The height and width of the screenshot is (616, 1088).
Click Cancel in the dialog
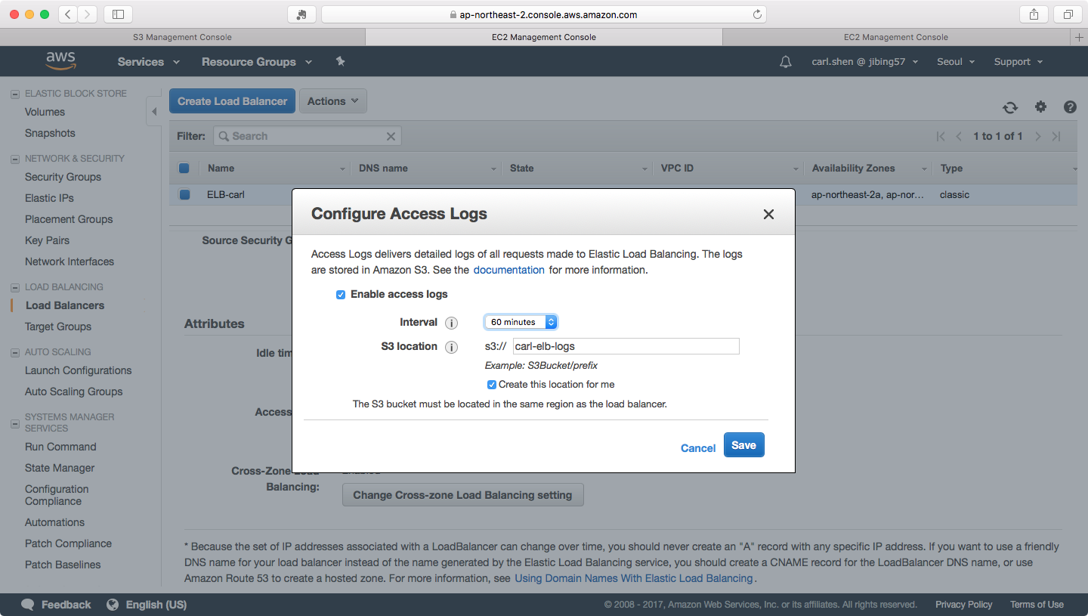(x=698, y=448)
